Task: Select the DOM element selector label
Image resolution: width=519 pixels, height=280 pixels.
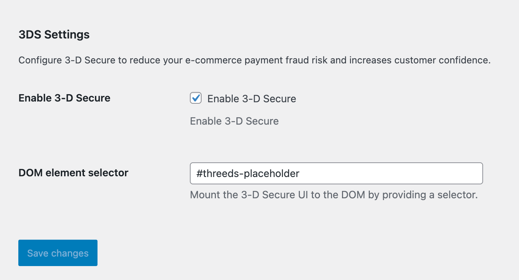Action: (x=73, y=173)
